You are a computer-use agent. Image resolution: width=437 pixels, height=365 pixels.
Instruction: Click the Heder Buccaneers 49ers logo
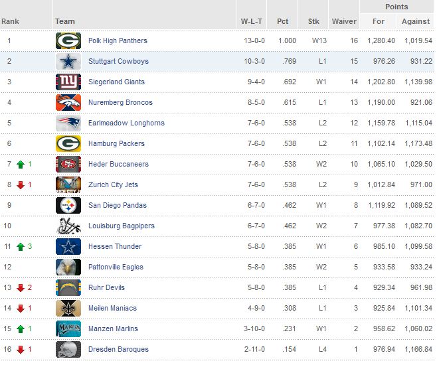(x=68, y=165)
